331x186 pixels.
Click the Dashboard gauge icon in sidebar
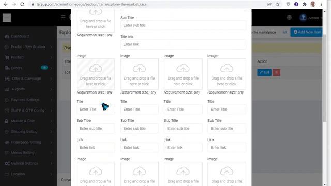tap(7, 36)
